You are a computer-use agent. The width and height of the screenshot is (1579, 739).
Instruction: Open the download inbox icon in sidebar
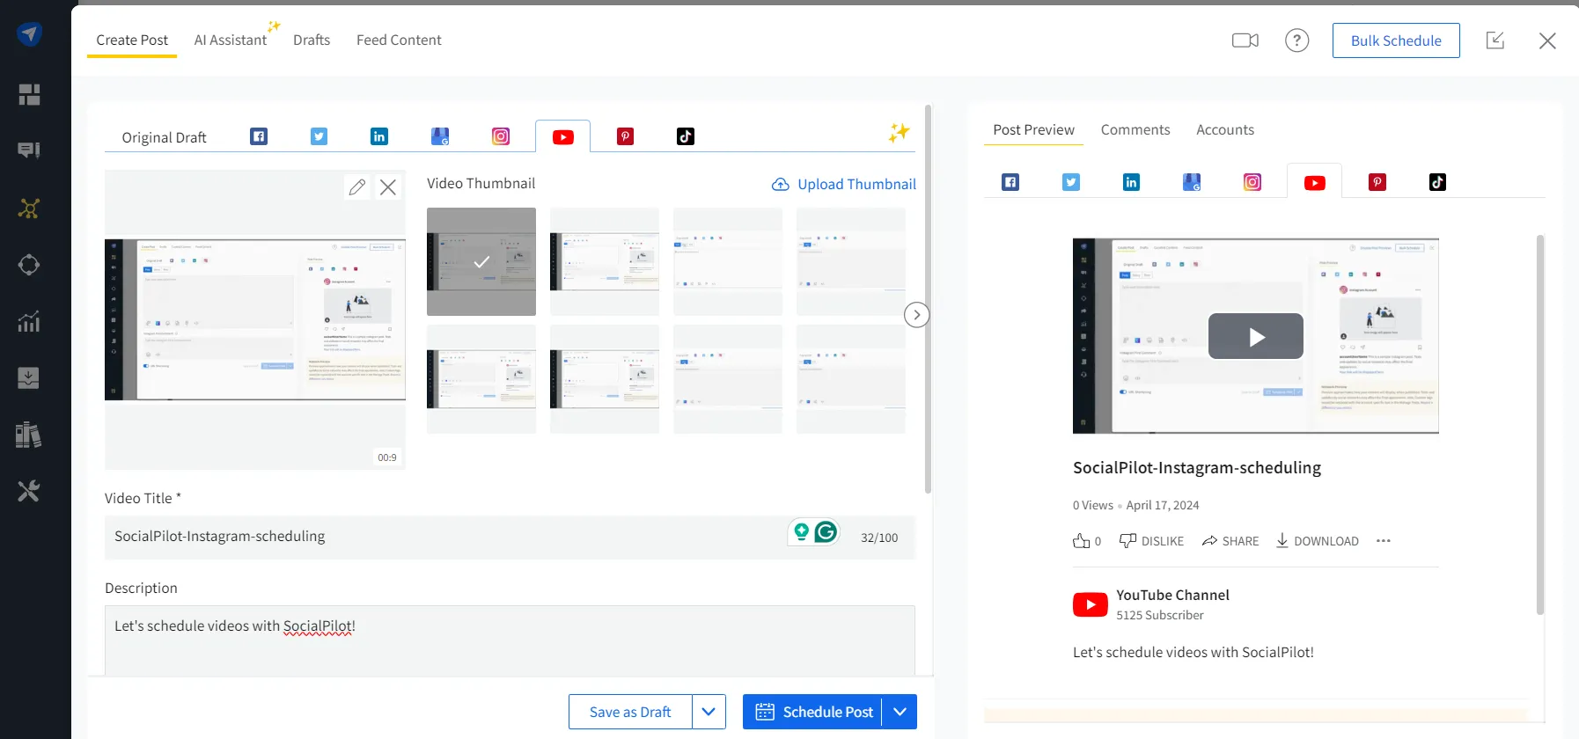(29, 377)
